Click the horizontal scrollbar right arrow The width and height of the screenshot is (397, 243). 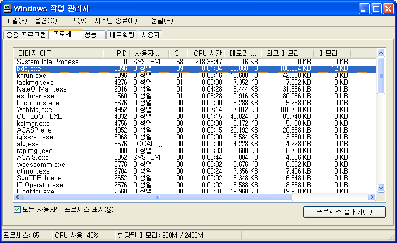point(372,197)
